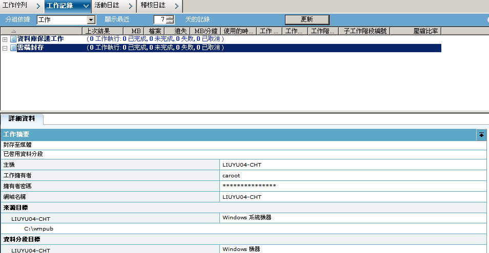Click the 工作擁有者 value caroot

tap(231, 176)
